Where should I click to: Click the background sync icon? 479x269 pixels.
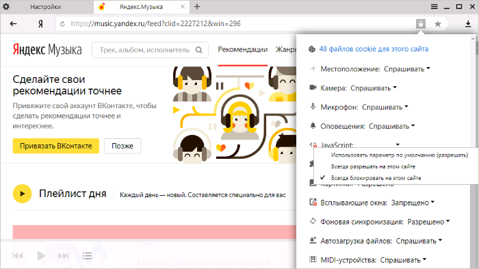pos(313,221)
